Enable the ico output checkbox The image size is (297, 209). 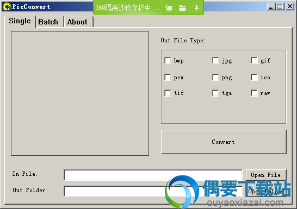[x=254, y=77]
